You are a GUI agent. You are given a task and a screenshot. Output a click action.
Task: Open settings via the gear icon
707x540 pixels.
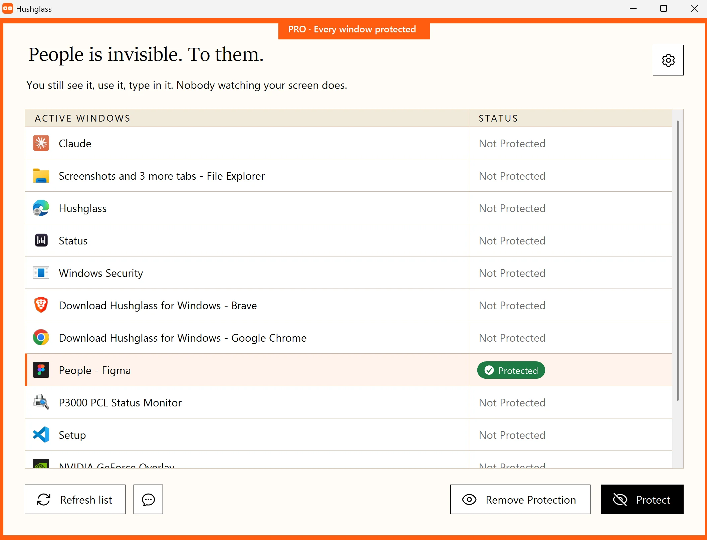coord(668,60)
